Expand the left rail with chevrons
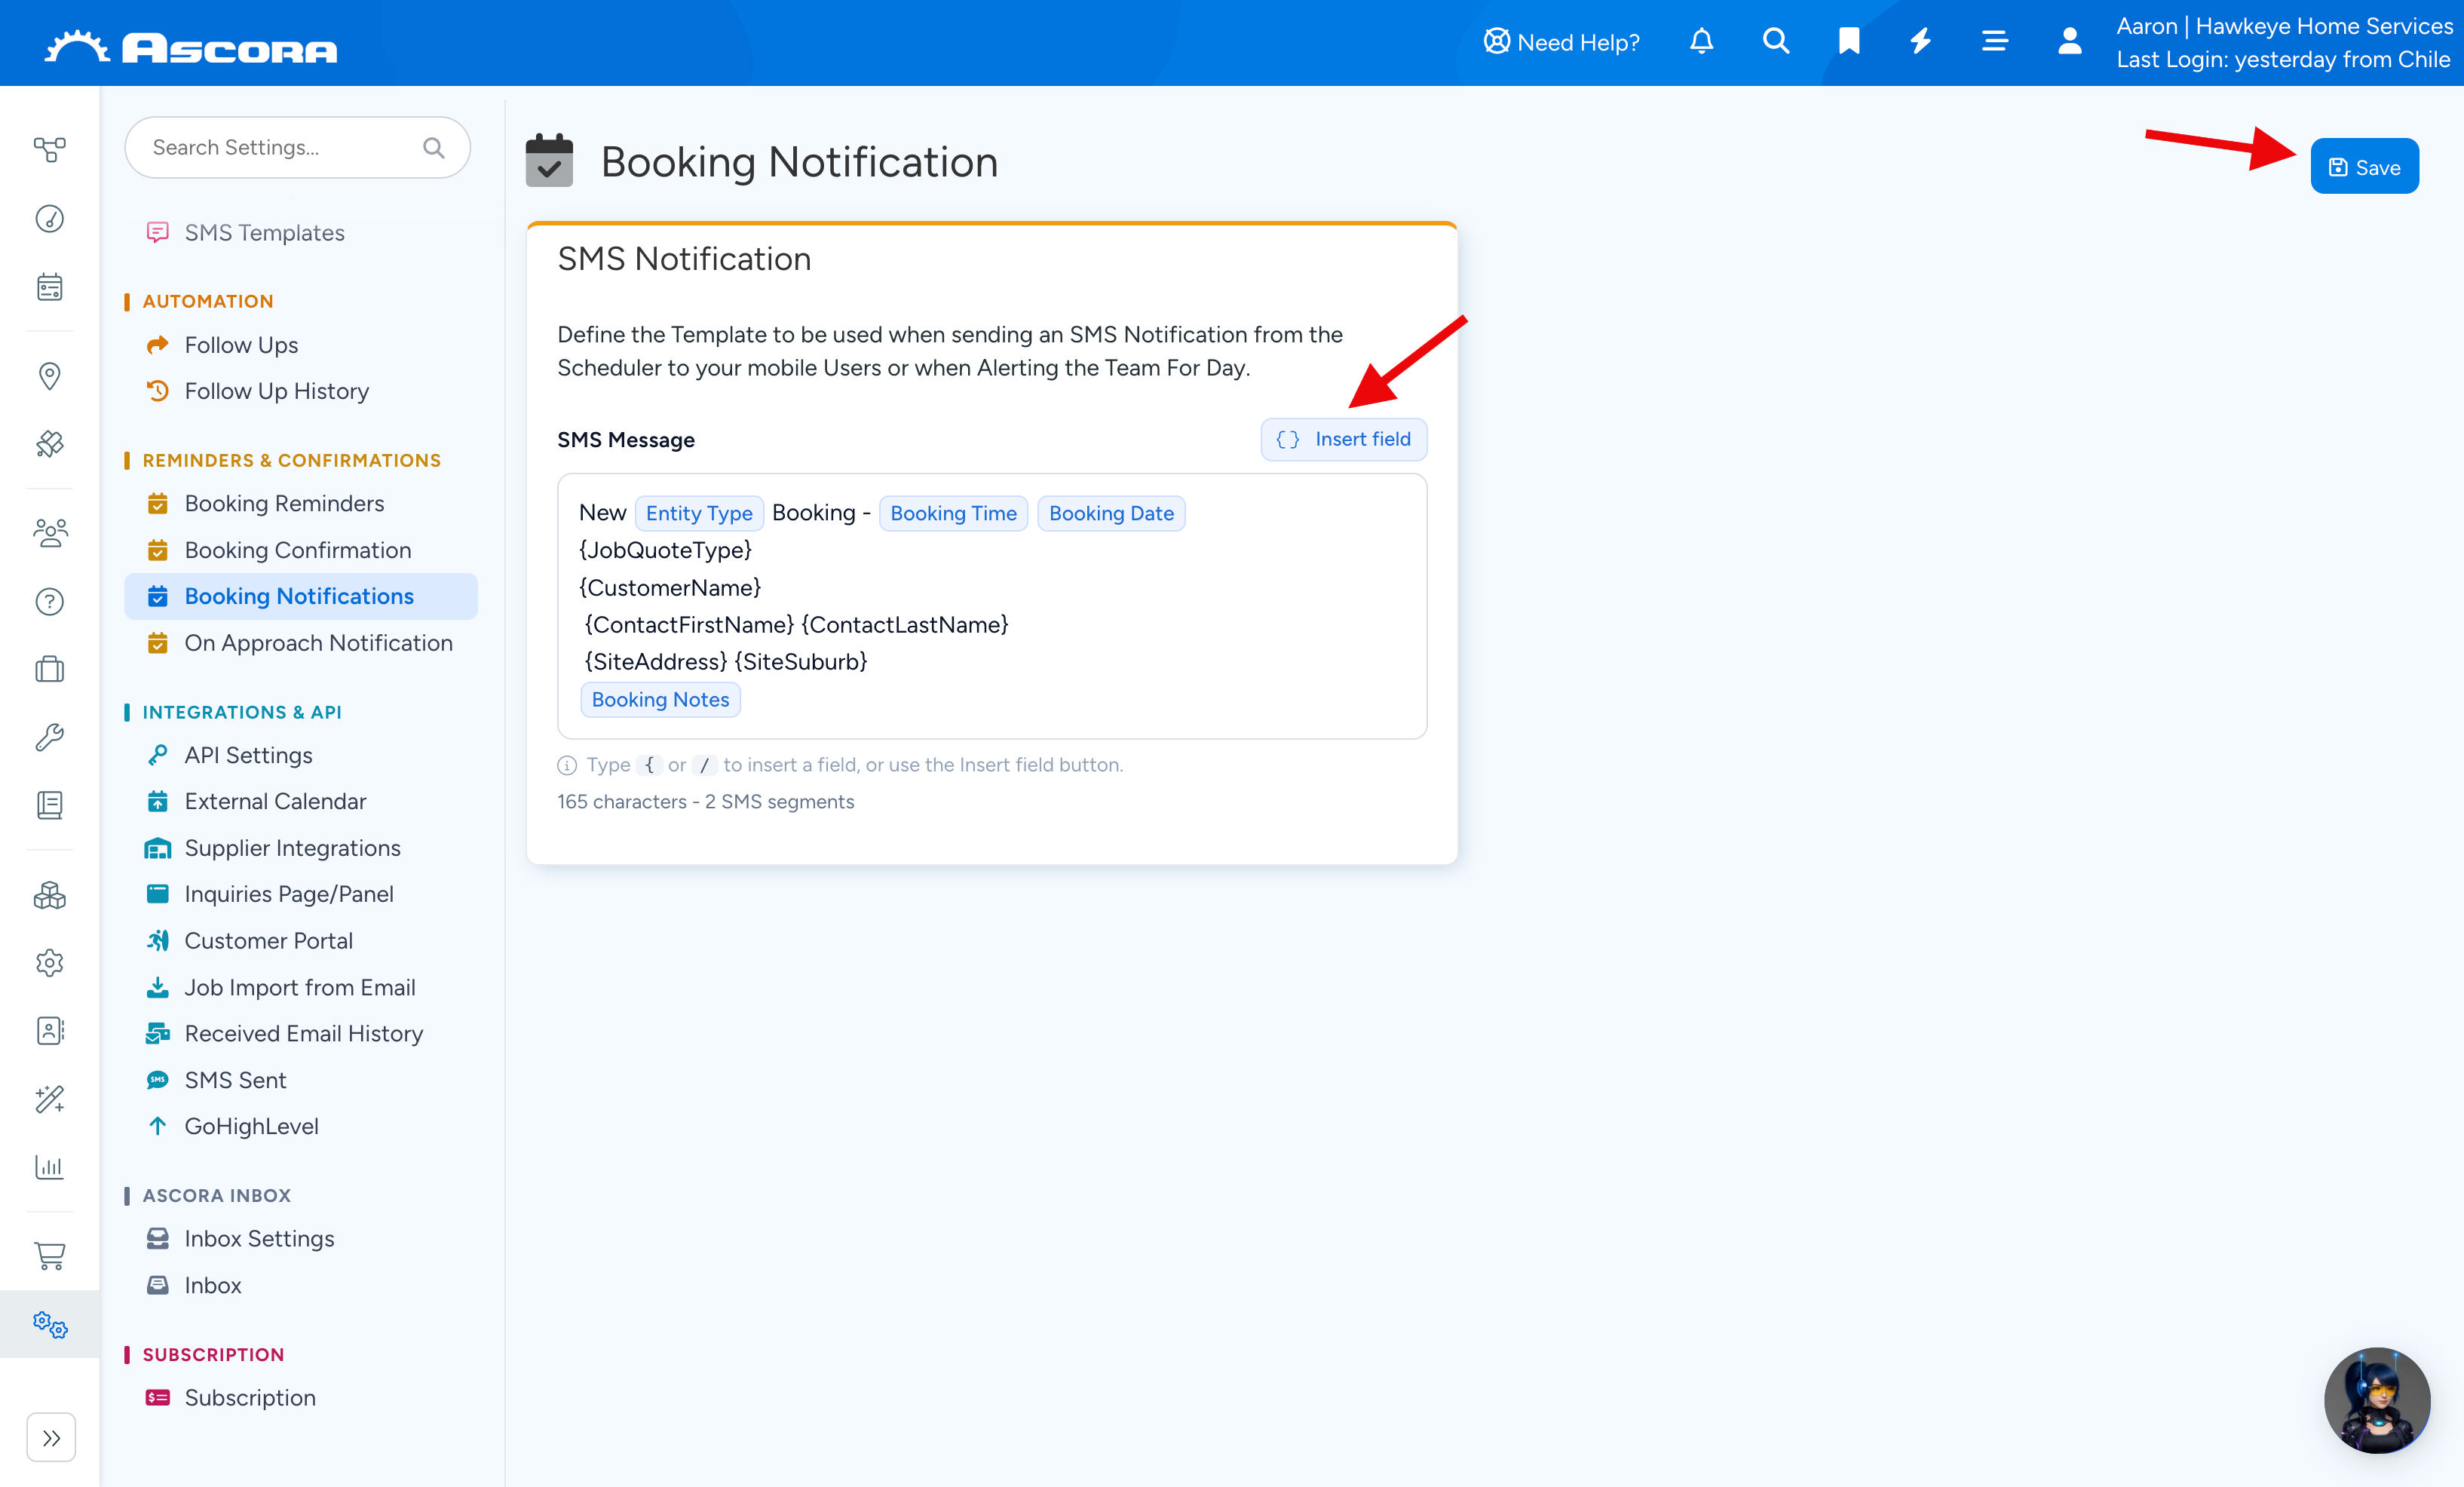The height and width of the screenshot is (1487, 2464). click(51, 1438)
